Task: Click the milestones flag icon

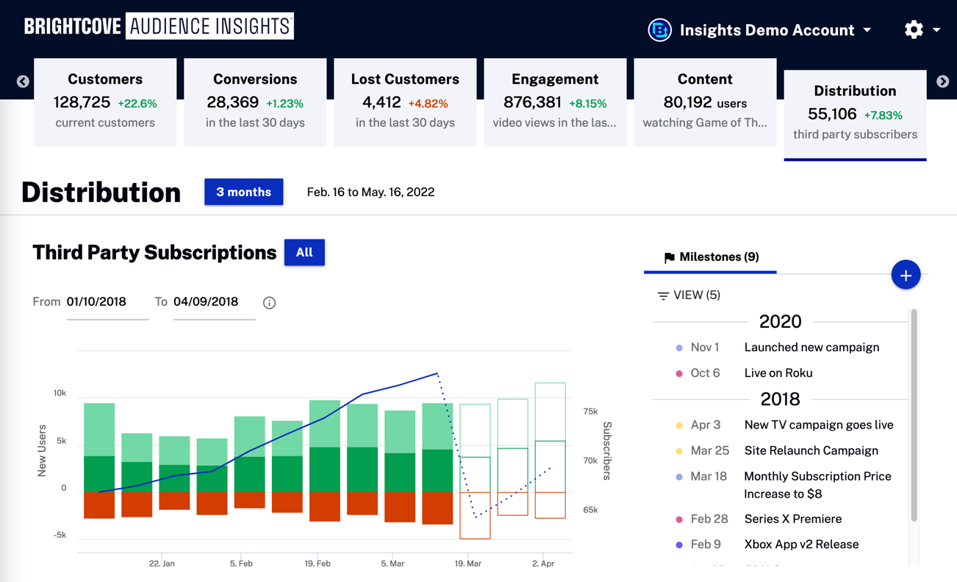Action: 669,258
